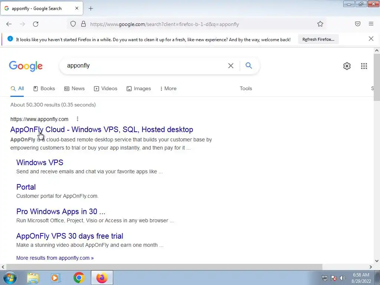Reload the page with the refresh icon
Image resolution: width=380 pixels, height=285 pixels.
[x=36, y=24]
